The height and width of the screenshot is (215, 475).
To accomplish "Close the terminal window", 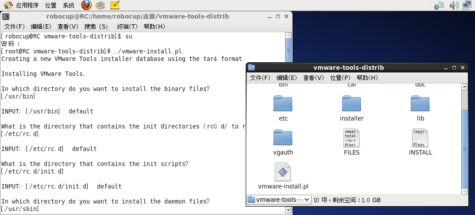I will click(286, 17).
